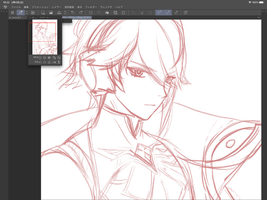
Task: Tap the 18:22 clock in status bar
Action: coord(6,2)
